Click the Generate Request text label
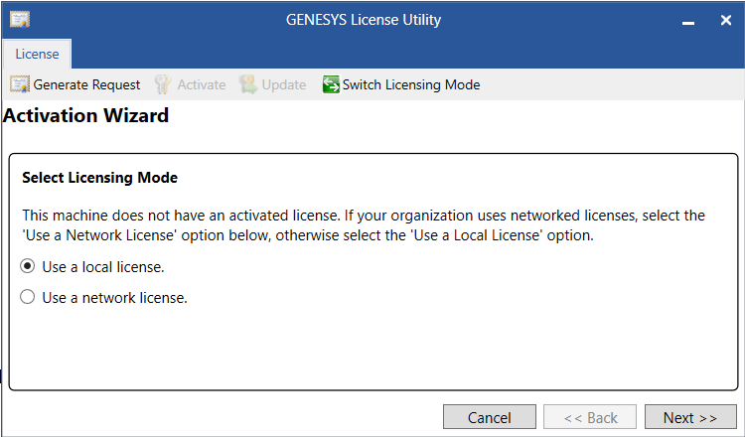This screenshot has width=745, height=437. coord(86,84)
